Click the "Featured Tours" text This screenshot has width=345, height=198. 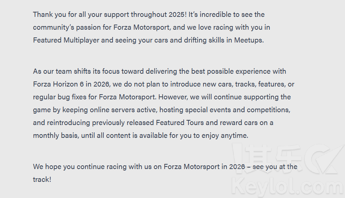coord(177,122)
